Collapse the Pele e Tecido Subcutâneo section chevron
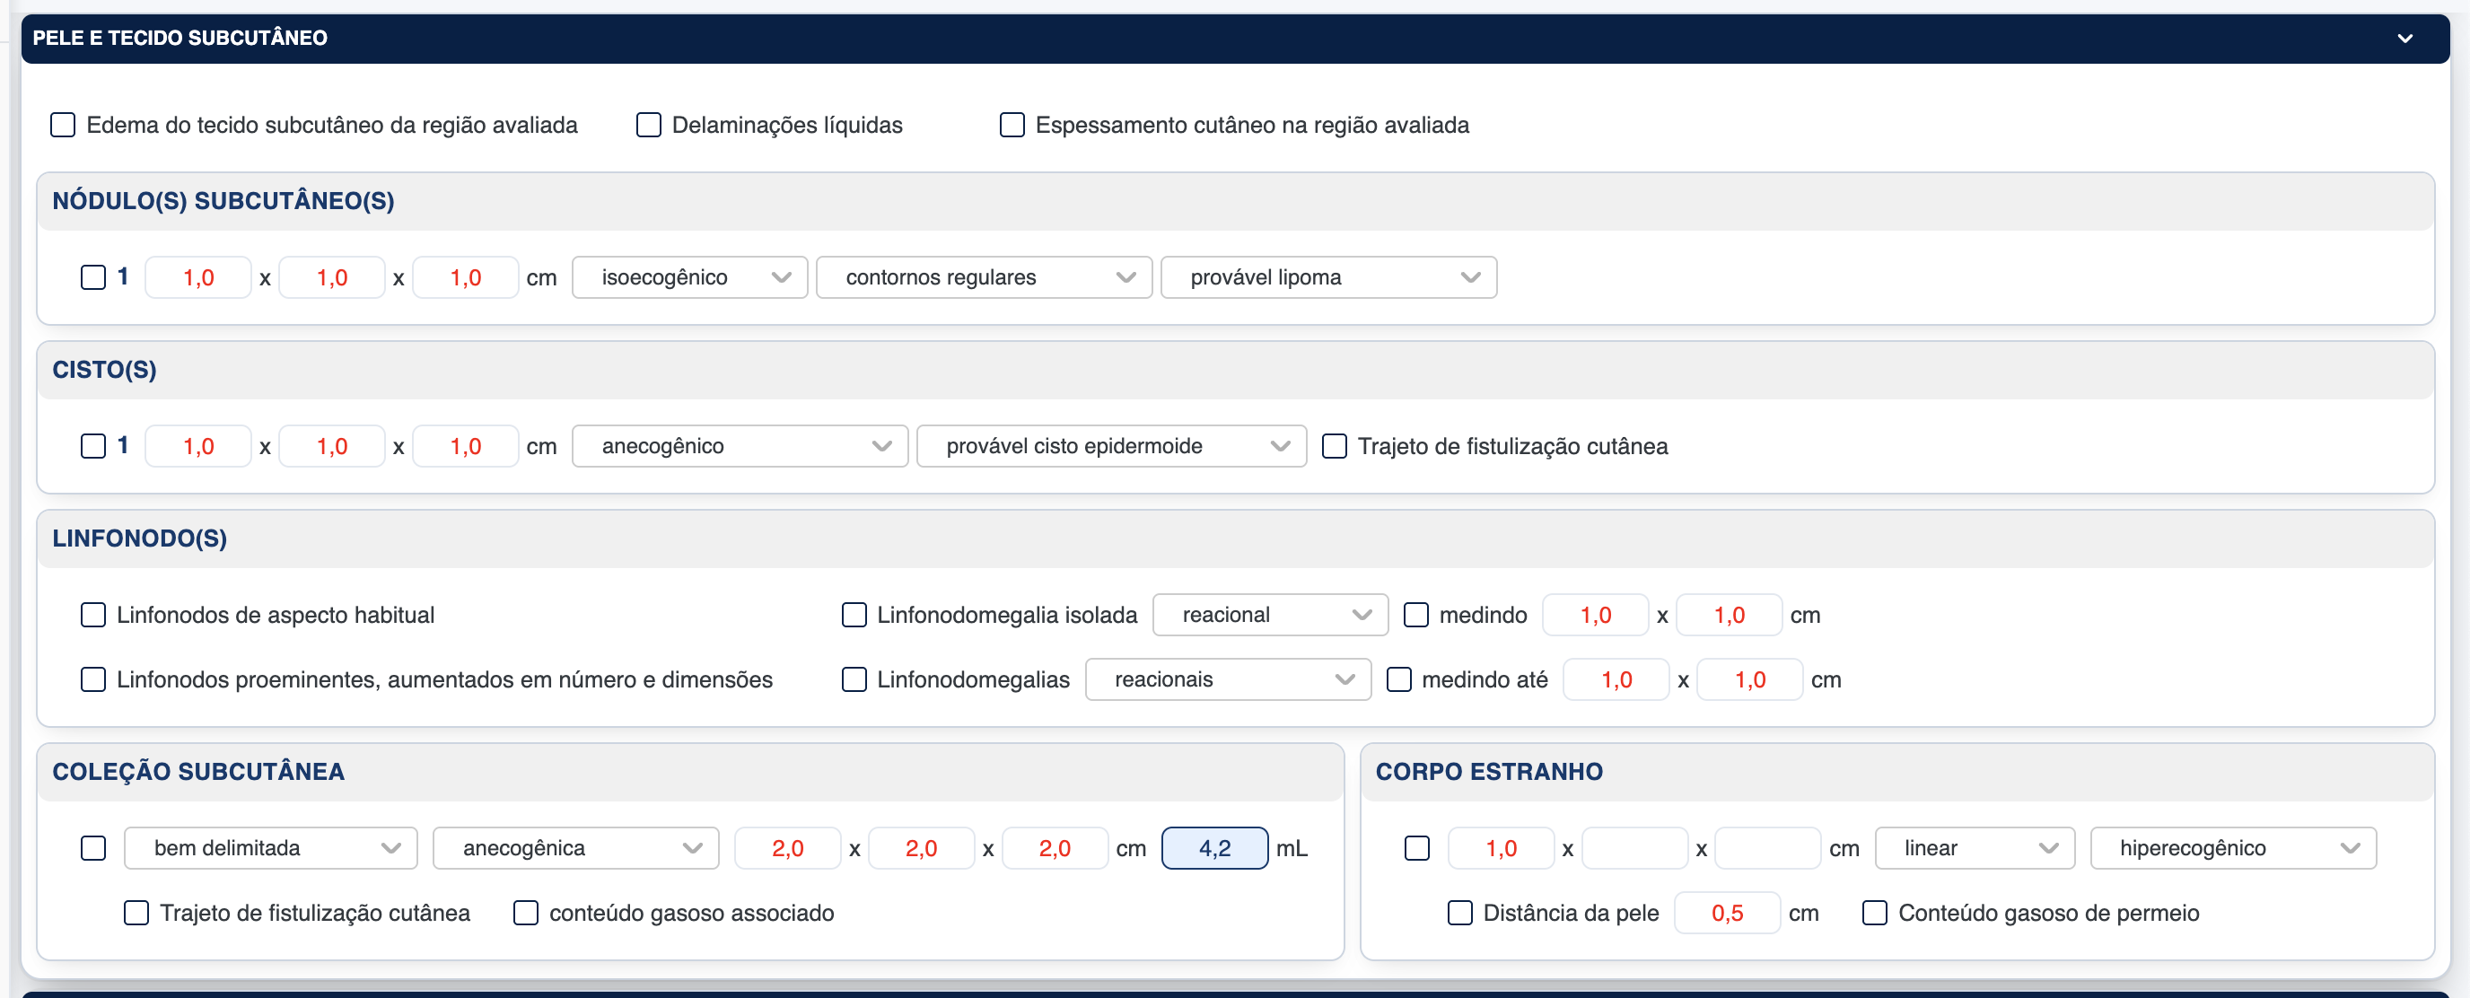The width and height of the screenshot is (2470, 998). click(2404, 39)
